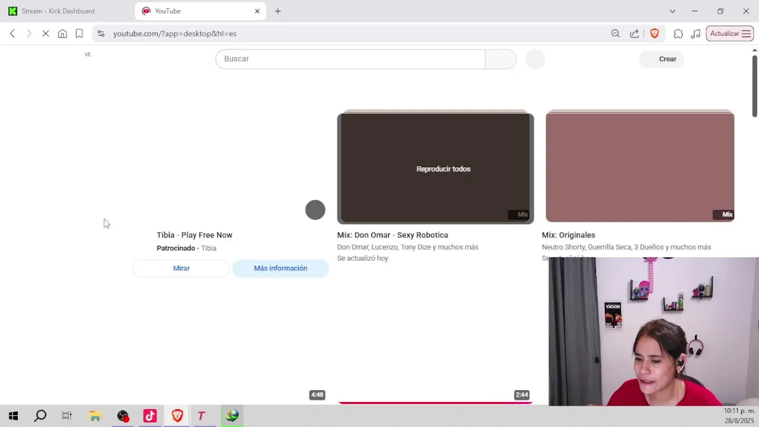View site information in address bar
Image resolution: width=759 pixels, height=427 pixels.
pyautogui.click(x=101, y=34)
